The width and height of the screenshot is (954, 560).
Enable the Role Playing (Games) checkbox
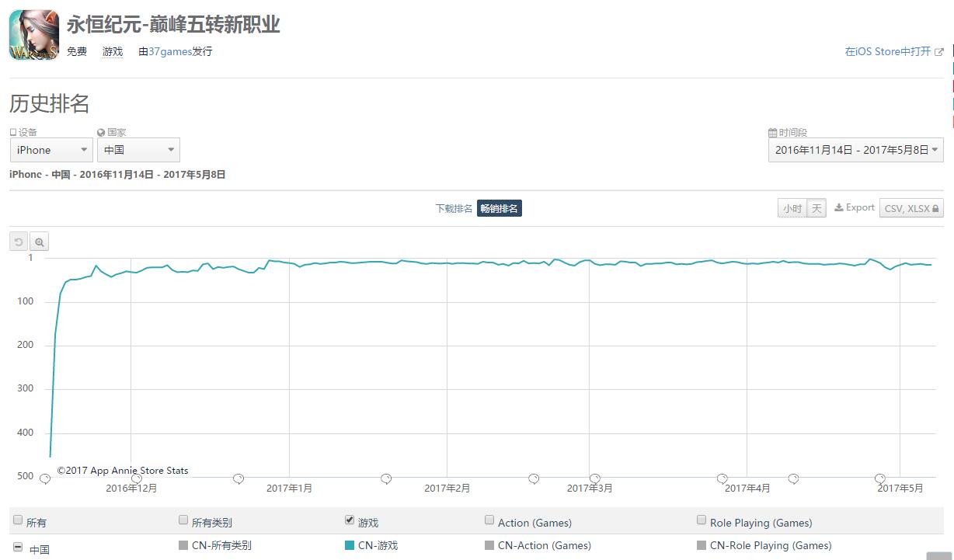[x=702, y=520]
